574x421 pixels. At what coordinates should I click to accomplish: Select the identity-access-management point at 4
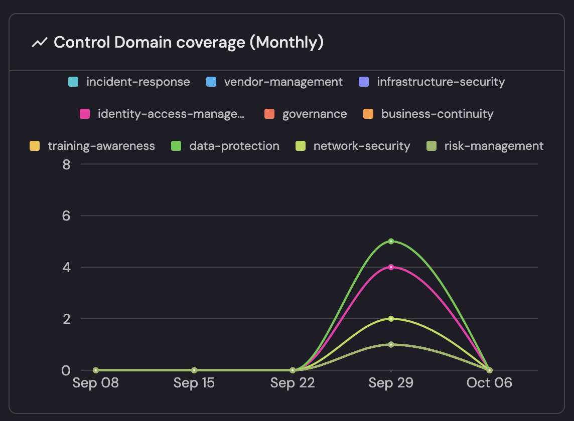coord(391,267)
